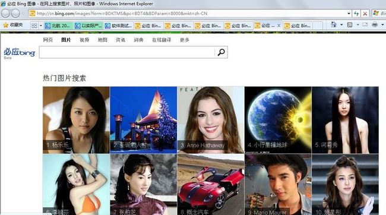Viewport: 386px width, 215px height.
Task: Open the 词典 dictionary link
Action: coord(138,40)
